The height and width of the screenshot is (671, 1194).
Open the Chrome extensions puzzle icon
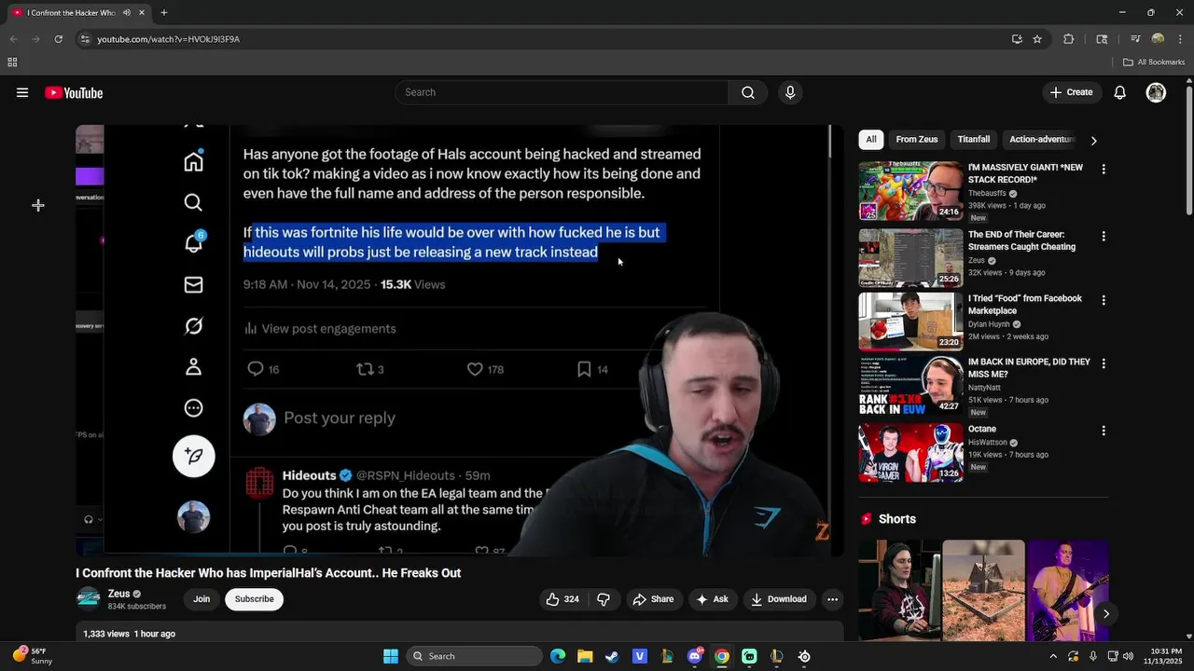tap(1069, 39)
